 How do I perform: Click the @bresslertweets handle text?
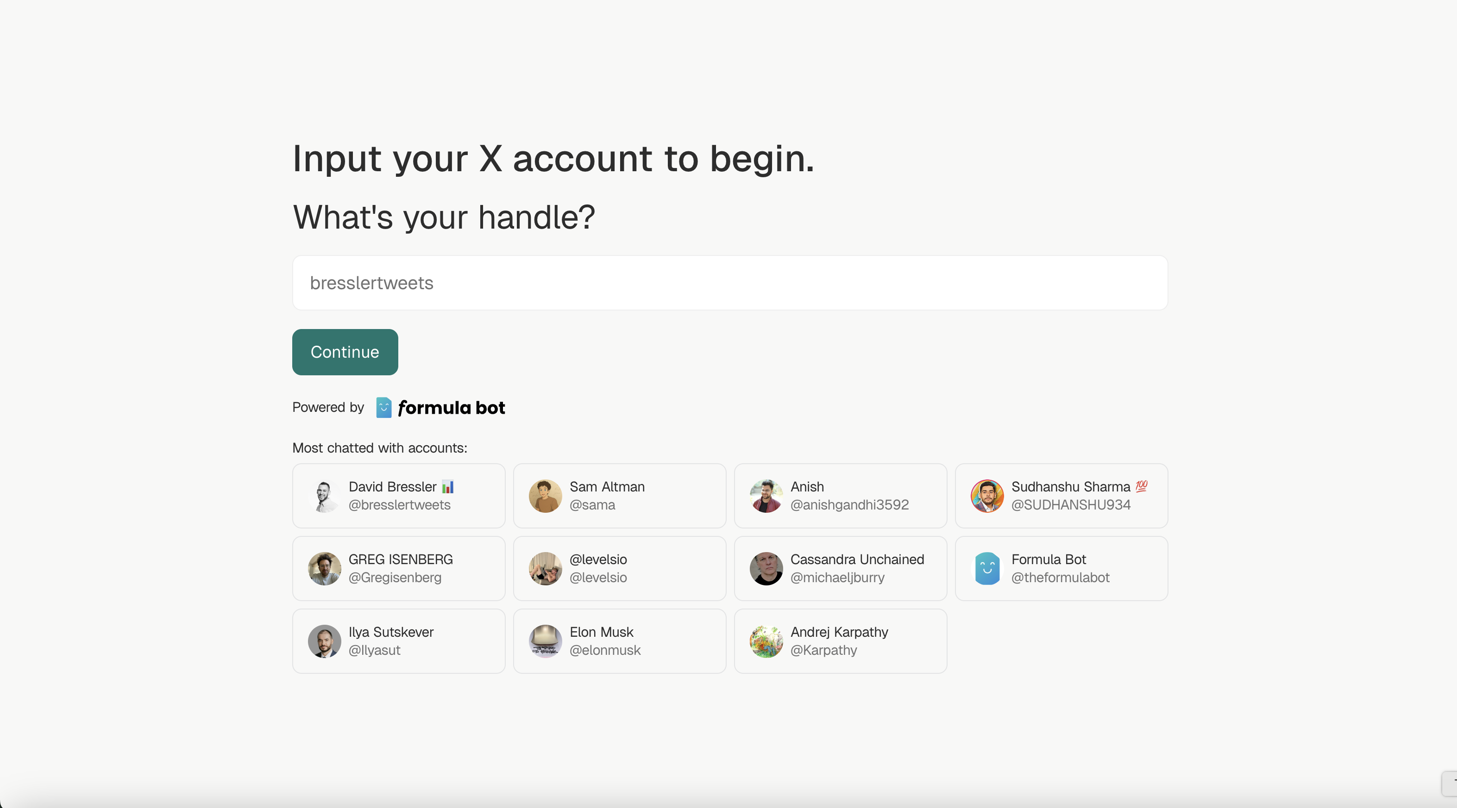399,505
